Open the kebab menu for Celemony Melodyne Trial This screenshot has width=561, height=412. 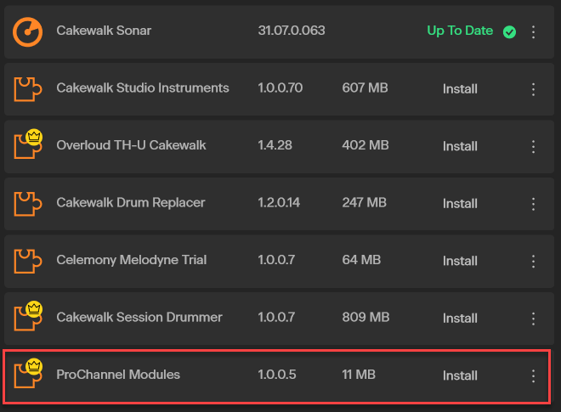pos(533,261)
